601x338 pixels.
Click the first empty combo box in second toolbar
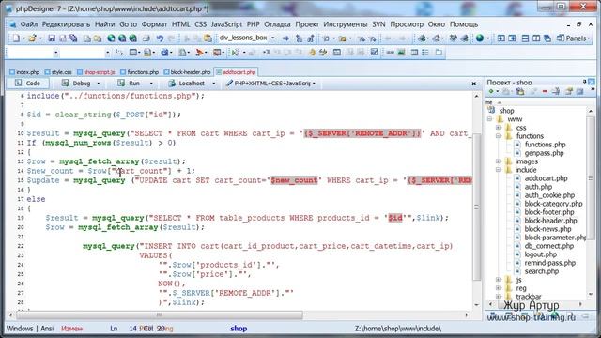(33, 53)
